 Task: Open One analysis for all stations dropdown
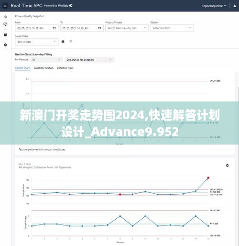[x=89, y=60]
